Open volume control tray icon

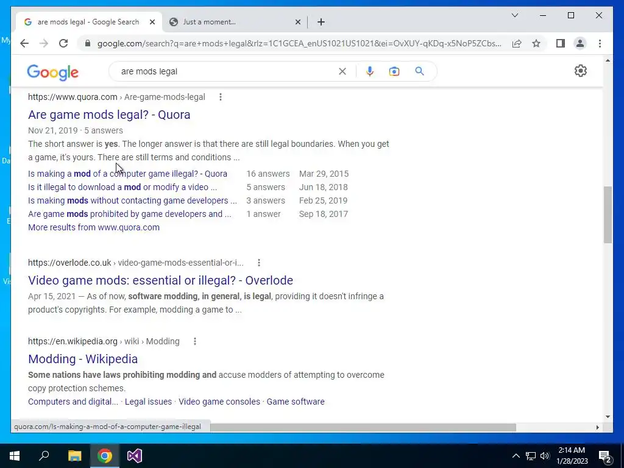545,456
